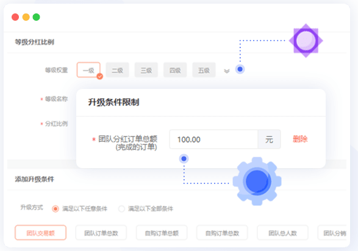
Task: Add the 自购订单总额 condition
Action: (x=162, y=233)
